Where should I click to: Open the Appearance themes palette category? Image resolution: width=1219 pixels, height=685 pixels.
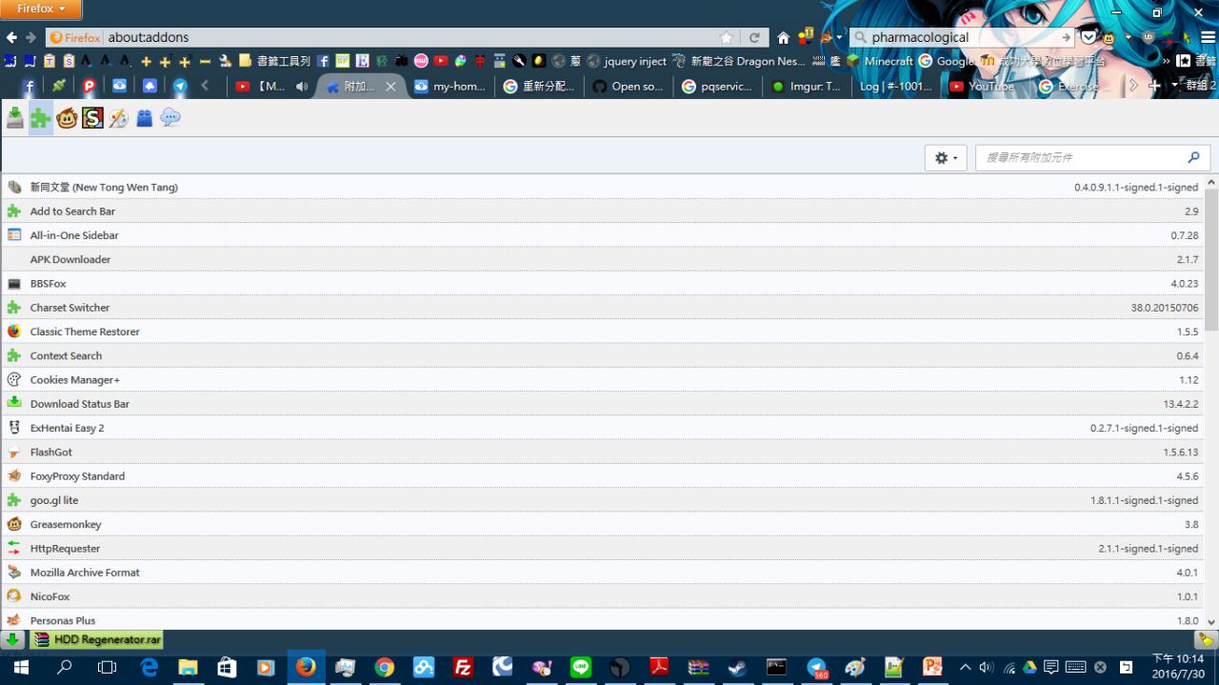pyautogui.click(x=118, y=118)
